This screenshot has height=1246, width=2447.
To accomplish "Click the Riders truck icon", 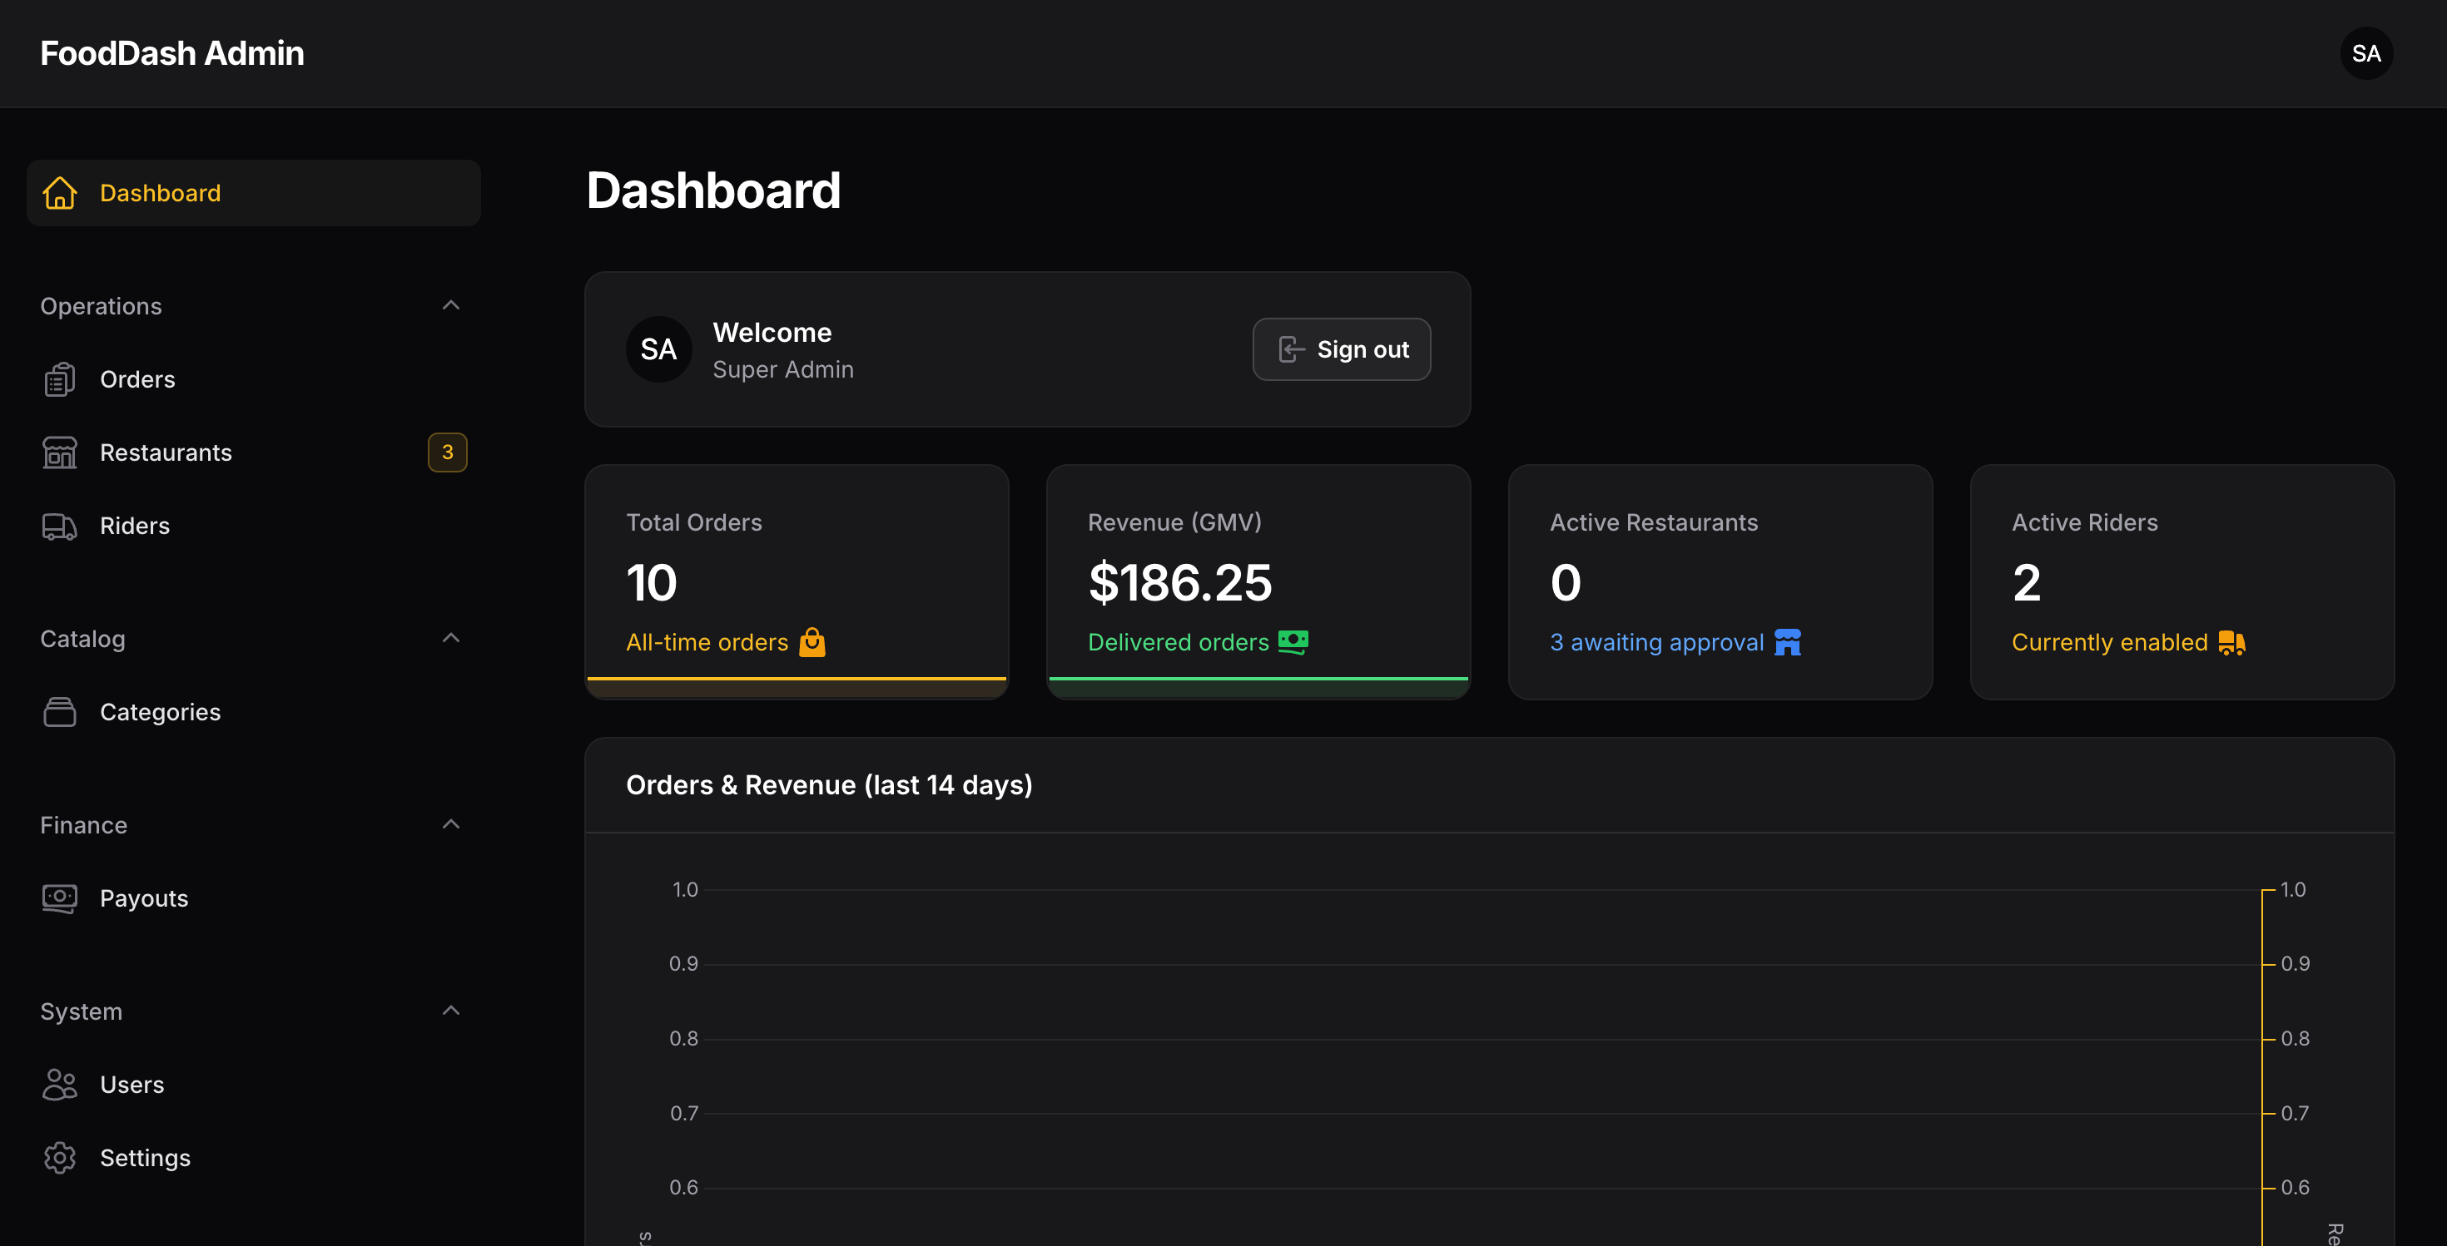I will pos(59,526).
